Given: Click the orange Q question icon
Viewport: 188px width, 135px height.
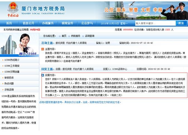Looking at the screenshot, I should (x=43, y=49).
